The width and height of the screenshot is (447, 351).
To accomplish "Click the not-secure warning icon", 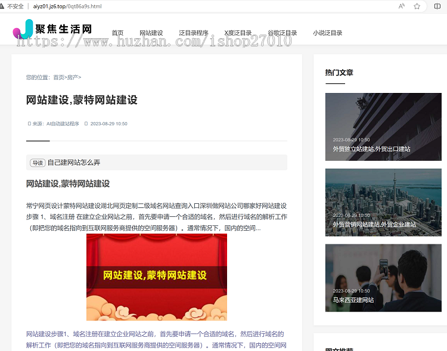I will [2, 6].
